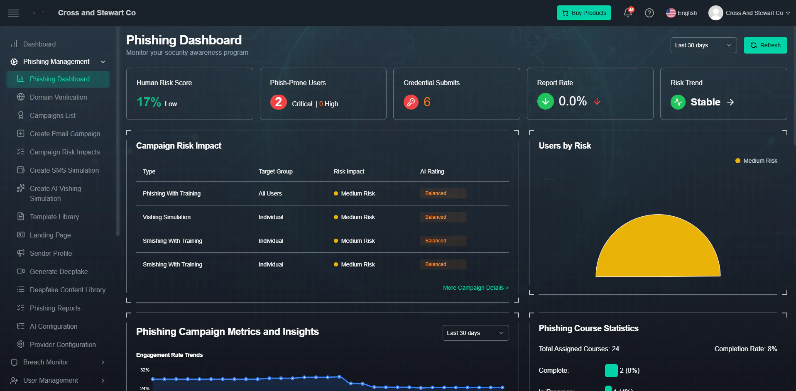Click the Template Library document icon
Image resolution: width=796 pixels, height=391 pixels.
tap(21, 217)
